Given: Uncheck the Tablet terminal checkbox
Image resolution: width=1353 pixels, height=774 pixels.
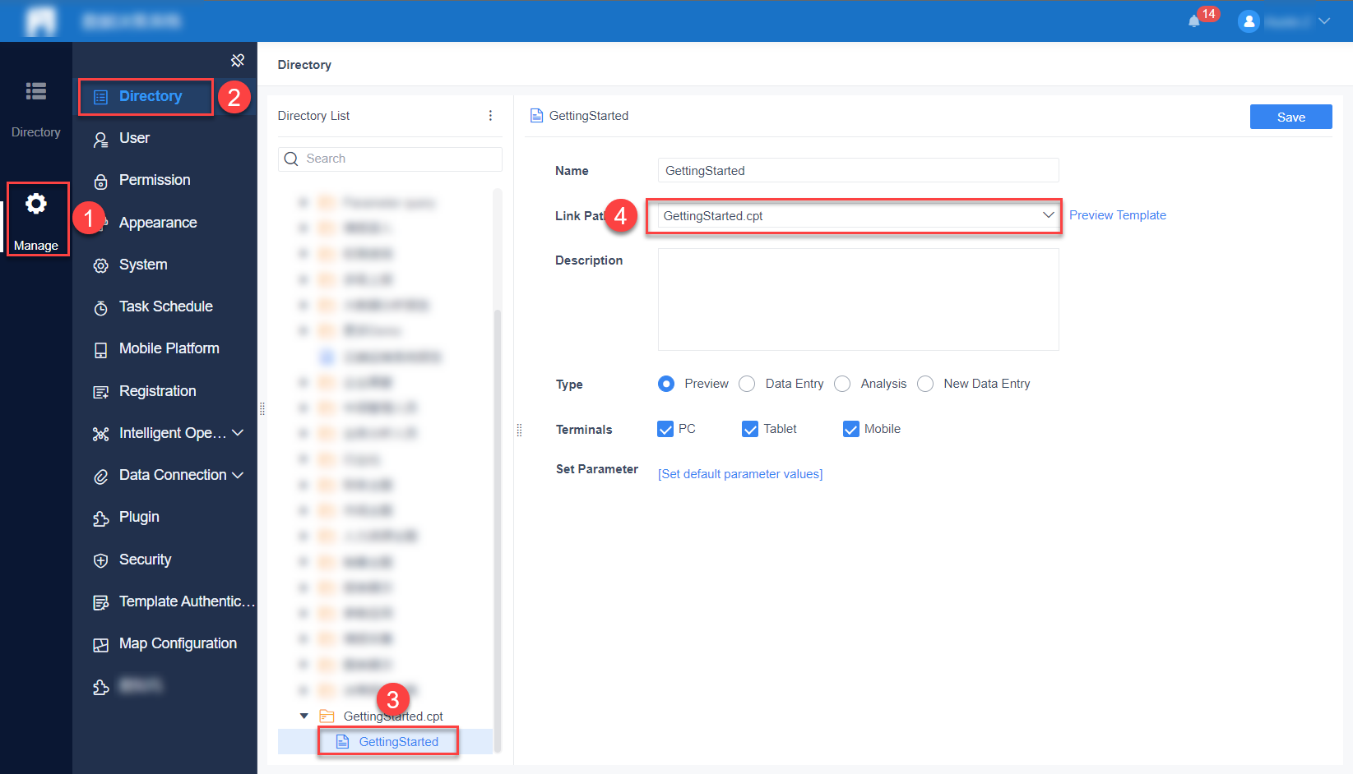Looking at the screenshot, I should point(749,428).
